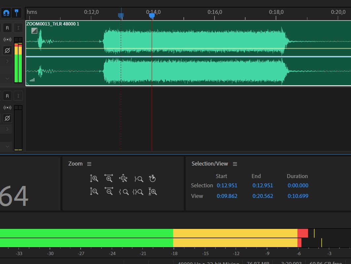Click zoom out amplitude icon
This screenshot has height=264, width=351.
click(x=94, y=191)
